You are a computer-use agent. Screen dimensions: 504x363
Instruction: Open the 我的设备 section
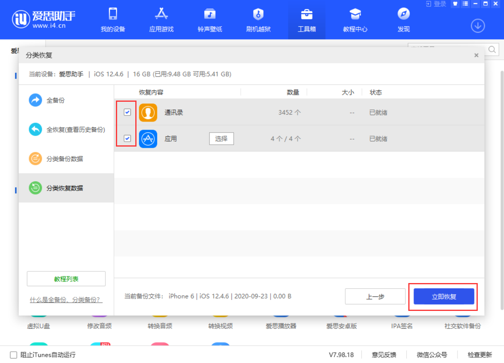pos(112,19)
